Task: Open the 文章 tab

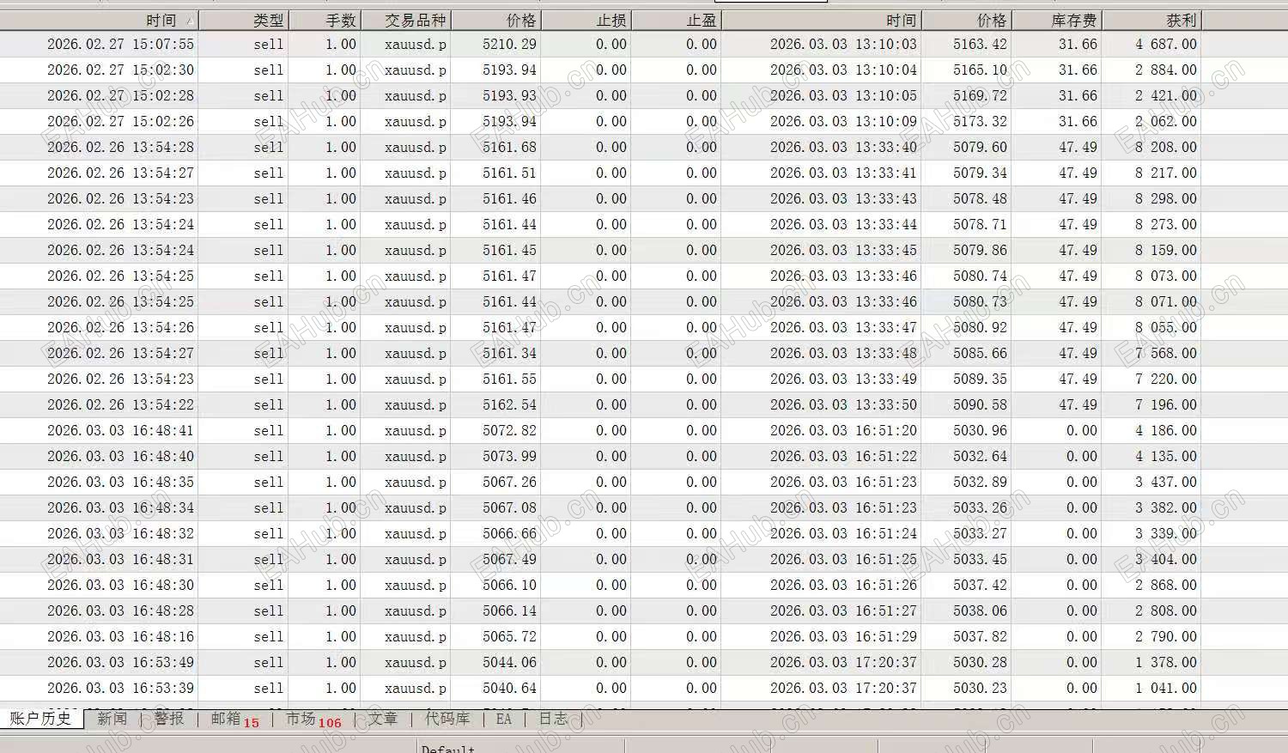Action: [x=382, y=719]
